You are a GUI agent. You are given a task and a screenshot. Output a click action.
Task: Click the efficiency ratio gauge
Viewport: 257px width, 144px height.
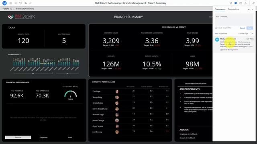click(x=71, y=94)
